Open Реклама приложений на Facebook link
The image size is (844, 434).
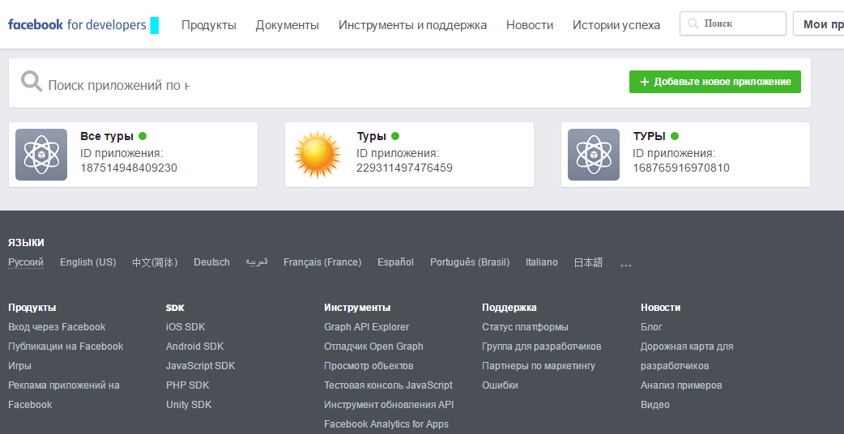tap(63, 395)
